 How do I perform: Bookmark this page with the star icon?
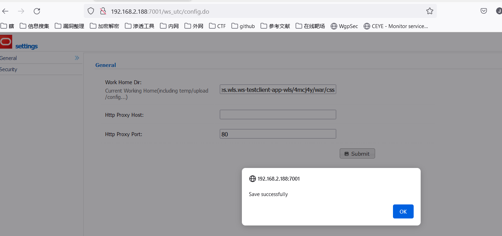pos(429,11)
